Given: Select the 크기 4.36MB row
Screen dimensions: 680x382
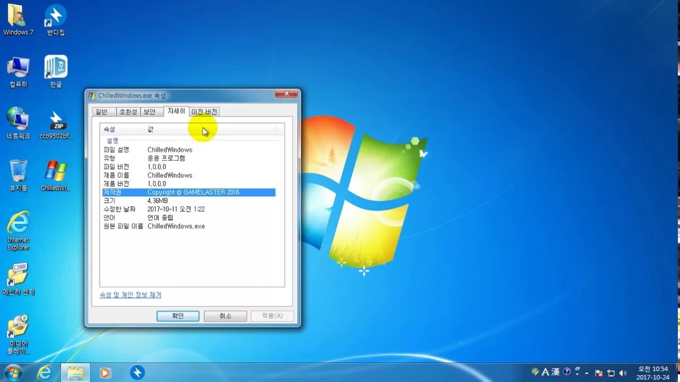Looking at the screenshot, I should (x=189, y=201).
